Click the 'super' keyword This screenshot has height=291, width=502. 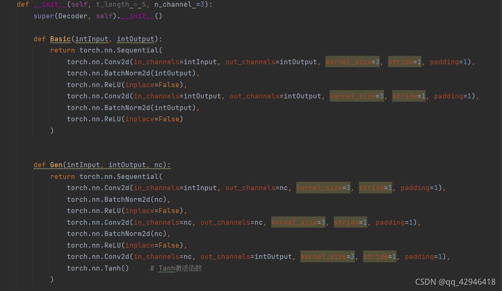tap(44, 16)
